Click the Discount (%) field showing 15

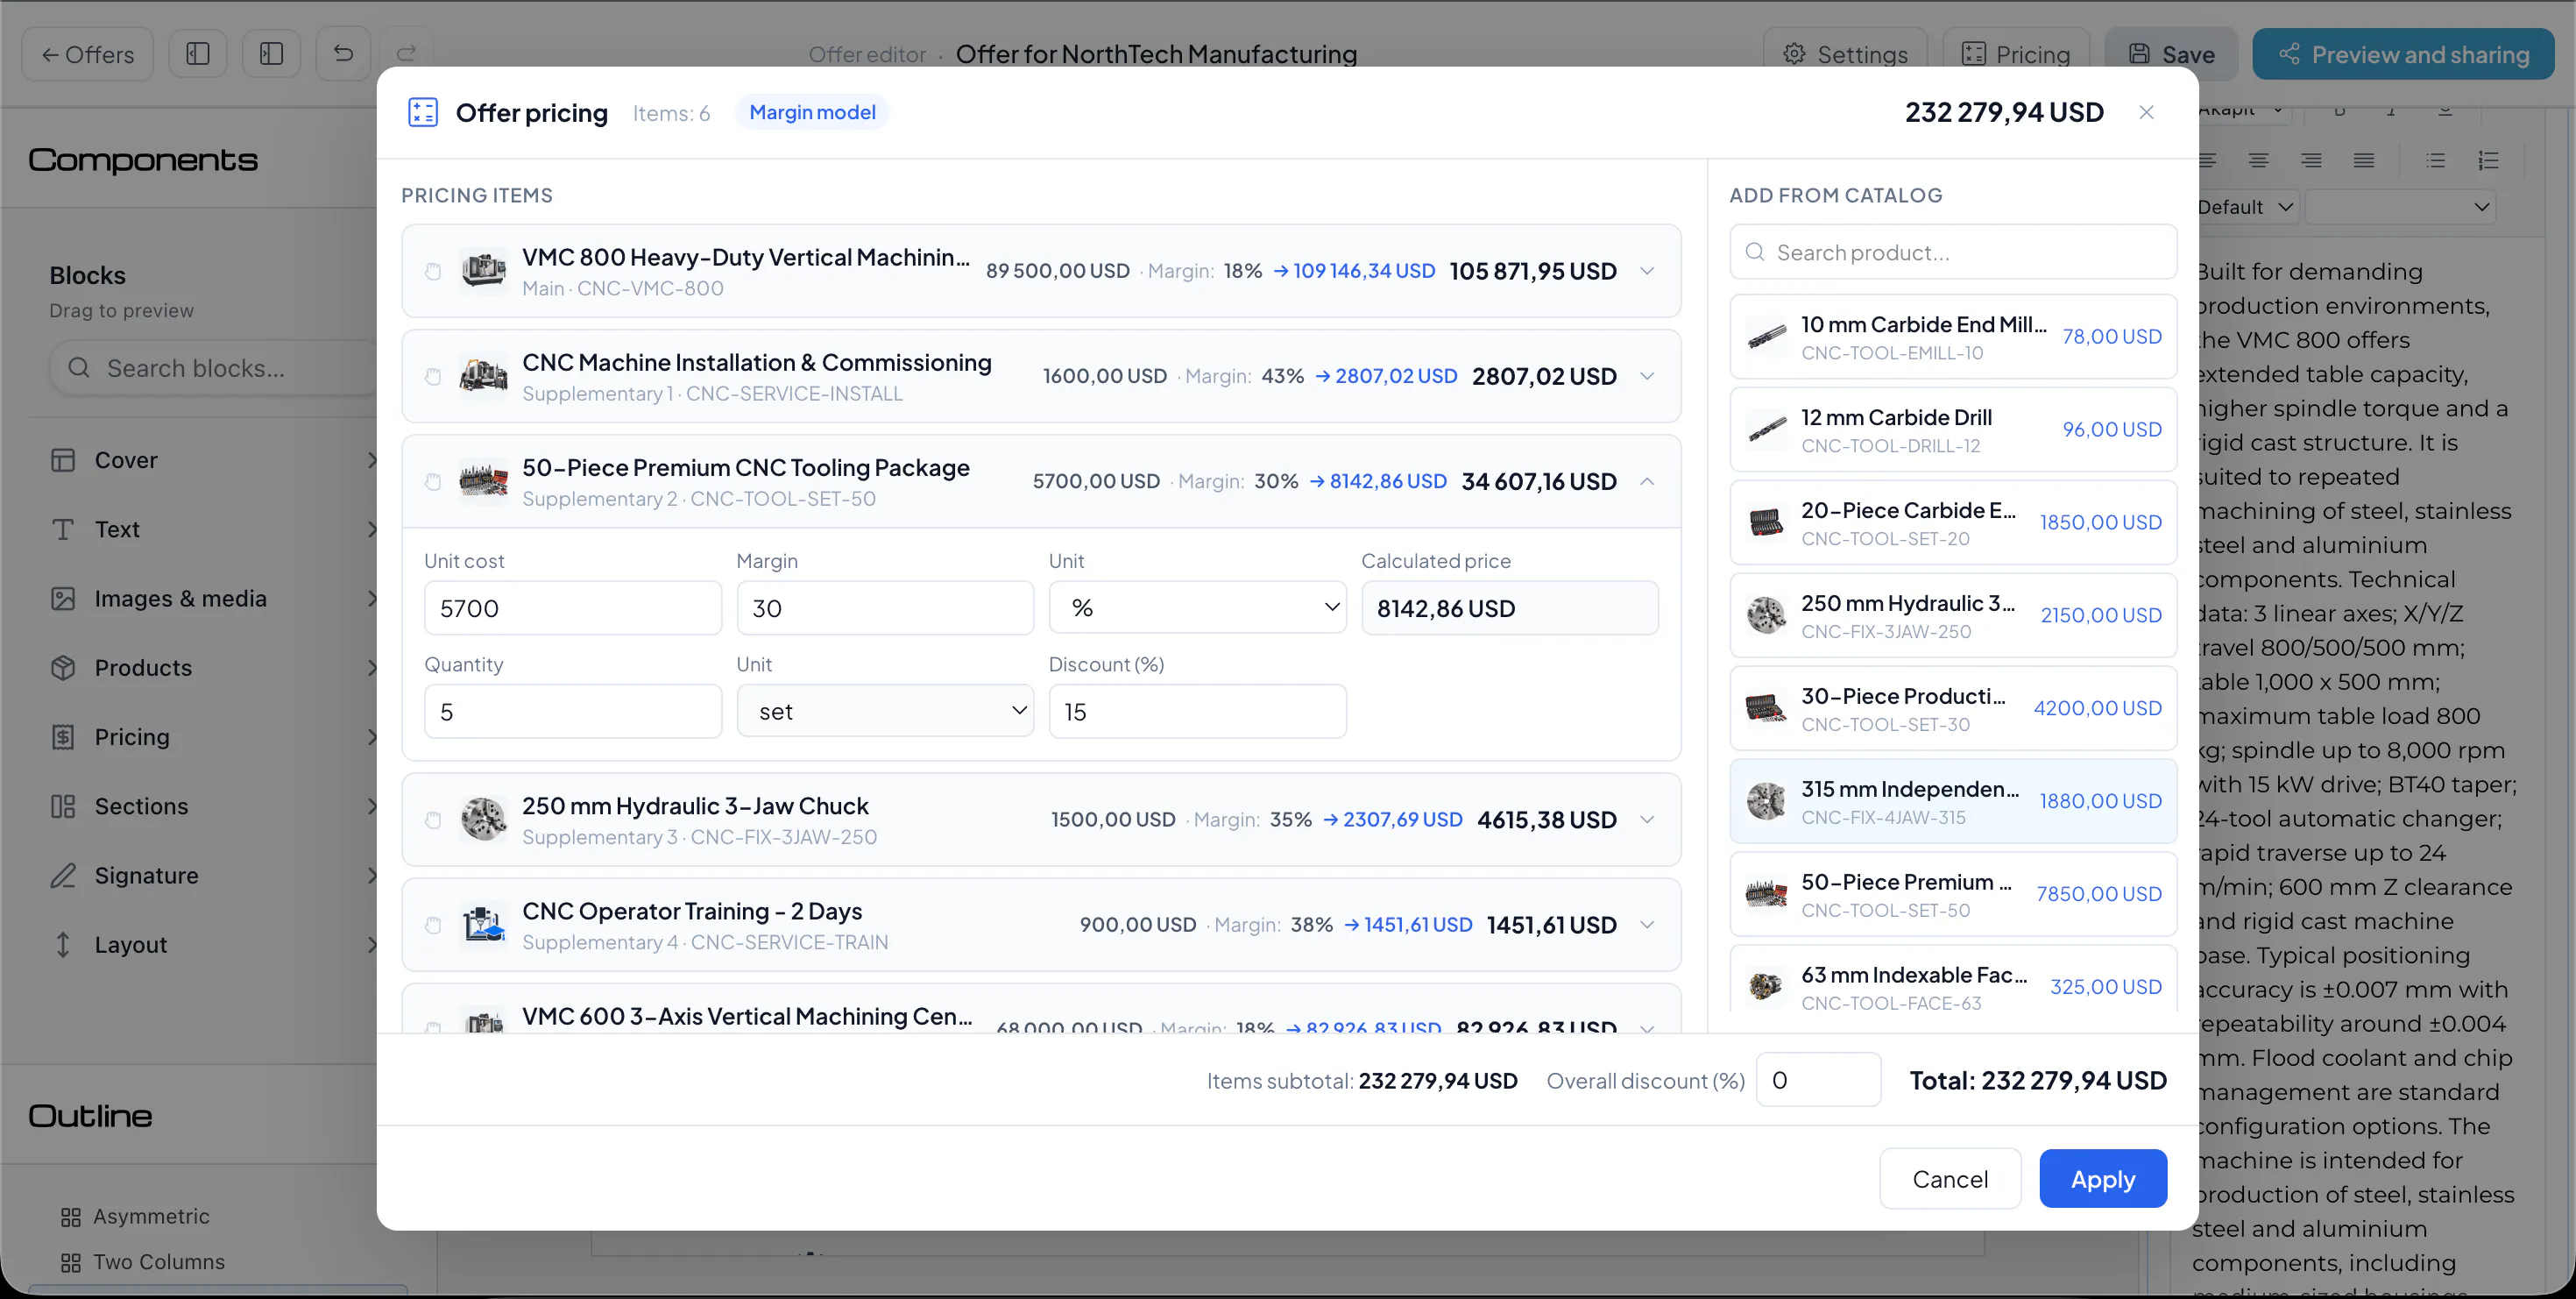pos(1197,712)
